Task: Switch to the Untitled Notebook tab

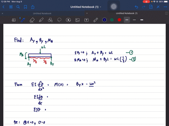Action: [x=42, y=13]
